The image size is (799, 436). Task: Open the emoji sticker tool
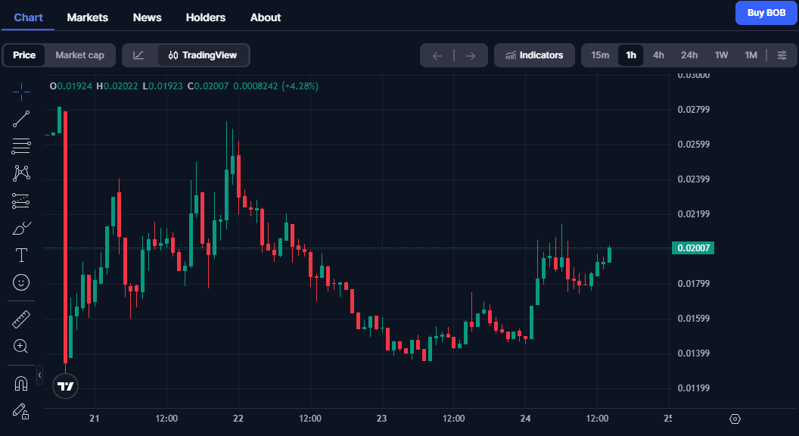pos(20,282)
